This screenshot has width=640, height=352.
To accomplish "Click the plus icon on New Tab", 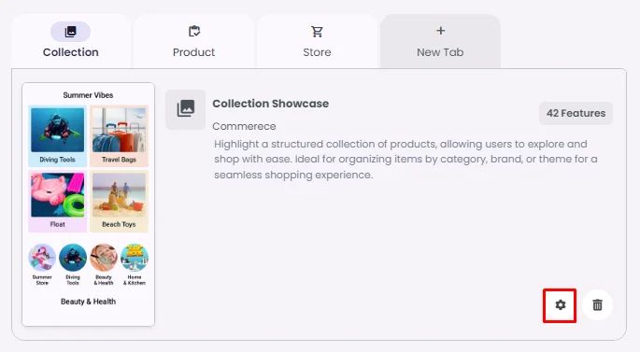I will point(440,31).
